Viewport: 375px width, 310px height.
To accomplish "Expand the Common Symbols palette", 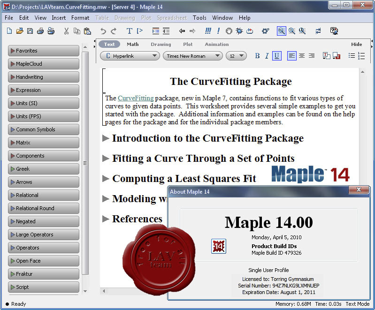I will (x=44, y=129).
